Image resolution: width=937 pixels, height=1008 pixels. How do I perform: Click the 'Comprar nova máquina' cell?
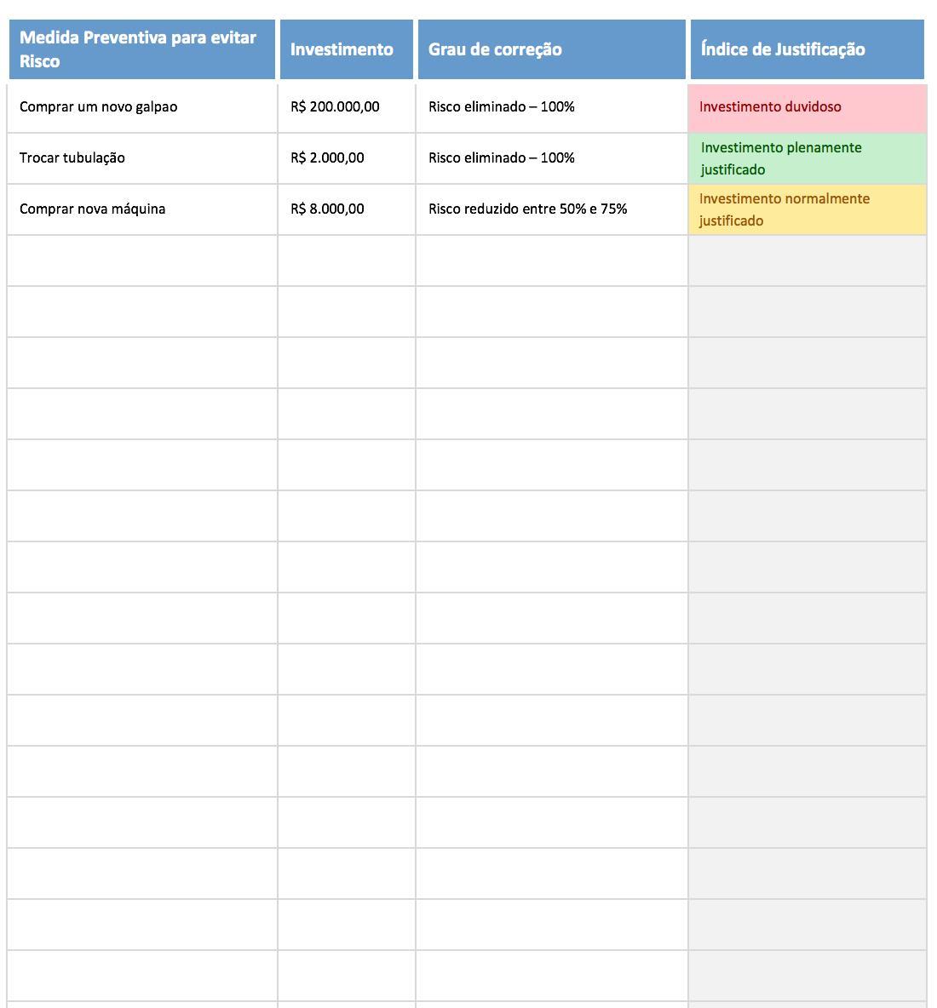(141, 209)
